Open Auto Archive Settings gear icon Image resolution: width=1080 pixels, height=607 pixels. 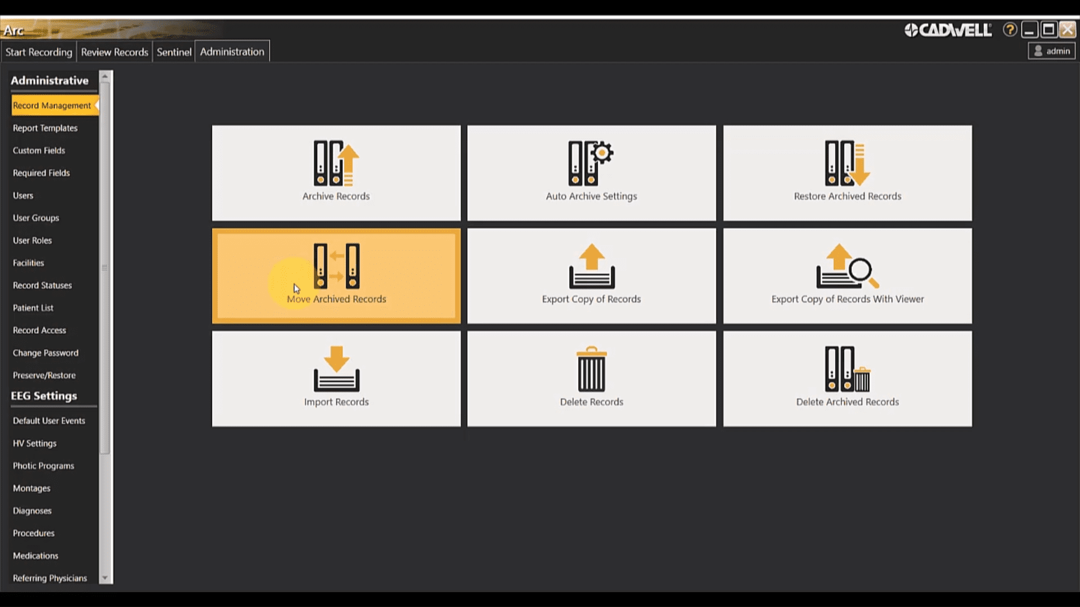[591, 163]
